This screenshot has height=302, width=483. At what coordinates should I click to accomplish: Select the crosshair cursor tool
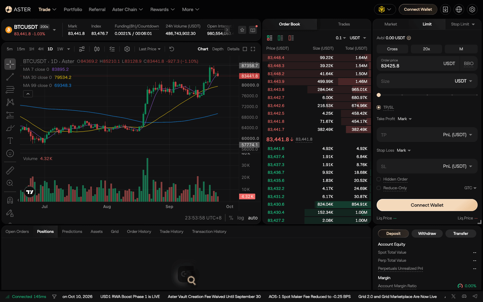click(10, 64)
